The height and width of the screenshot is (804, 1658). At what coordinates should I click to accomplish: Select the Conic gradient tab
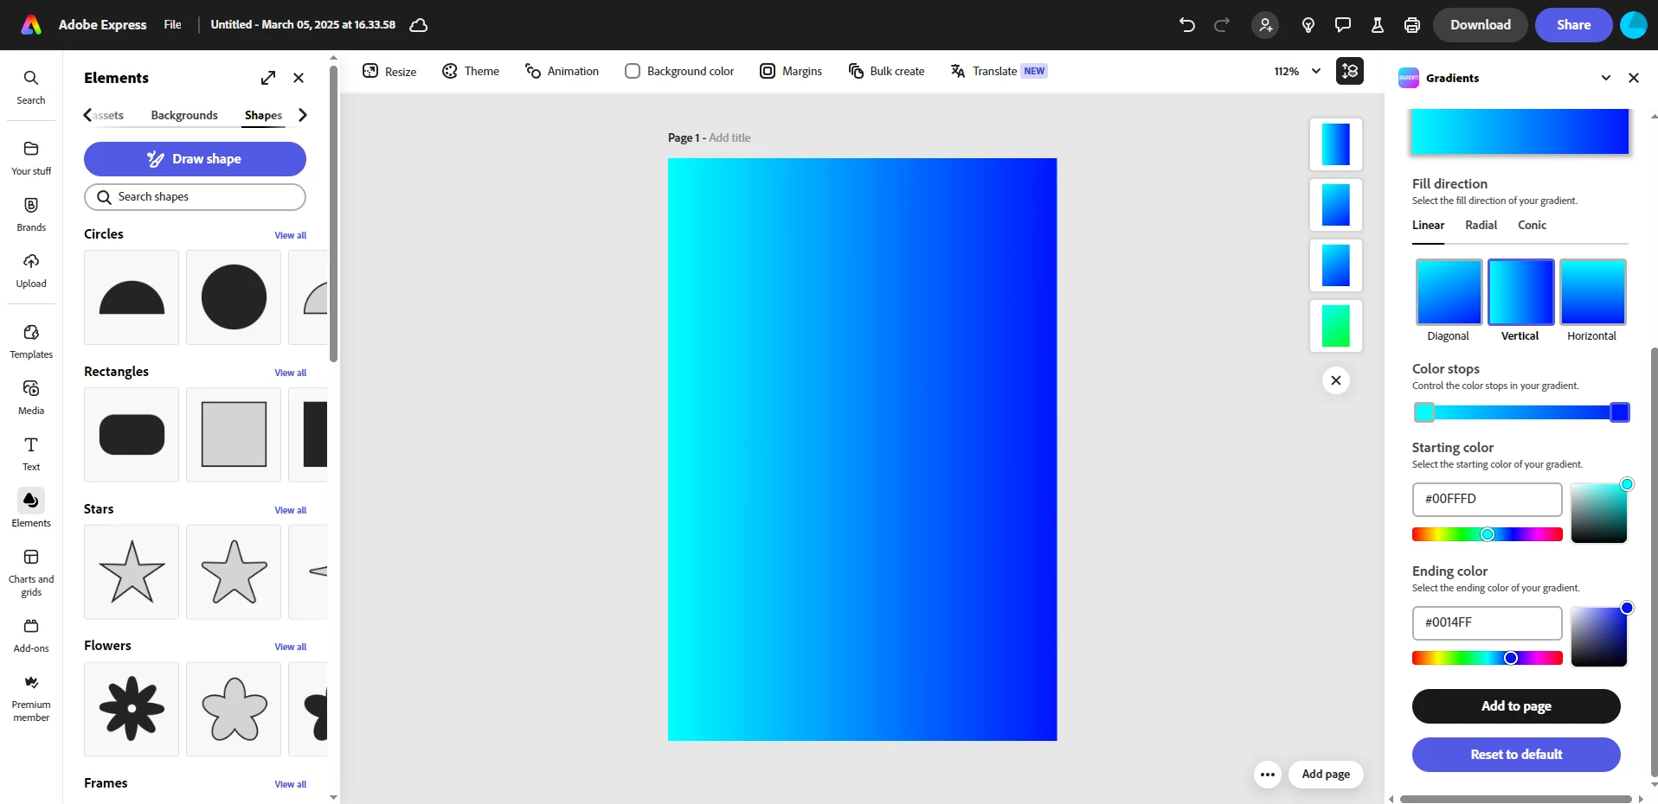(1533, 225)
